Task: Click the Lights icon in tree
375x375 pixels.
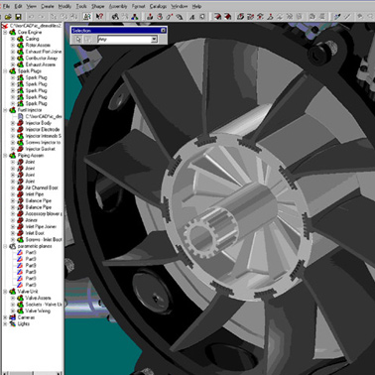Action: pyautogui.click(x=13, y=323)
